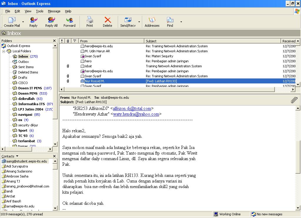The width and height of the screenshot is (301, 218).
Task: Sort messages by flag column icon
Action: click(75, 41)
